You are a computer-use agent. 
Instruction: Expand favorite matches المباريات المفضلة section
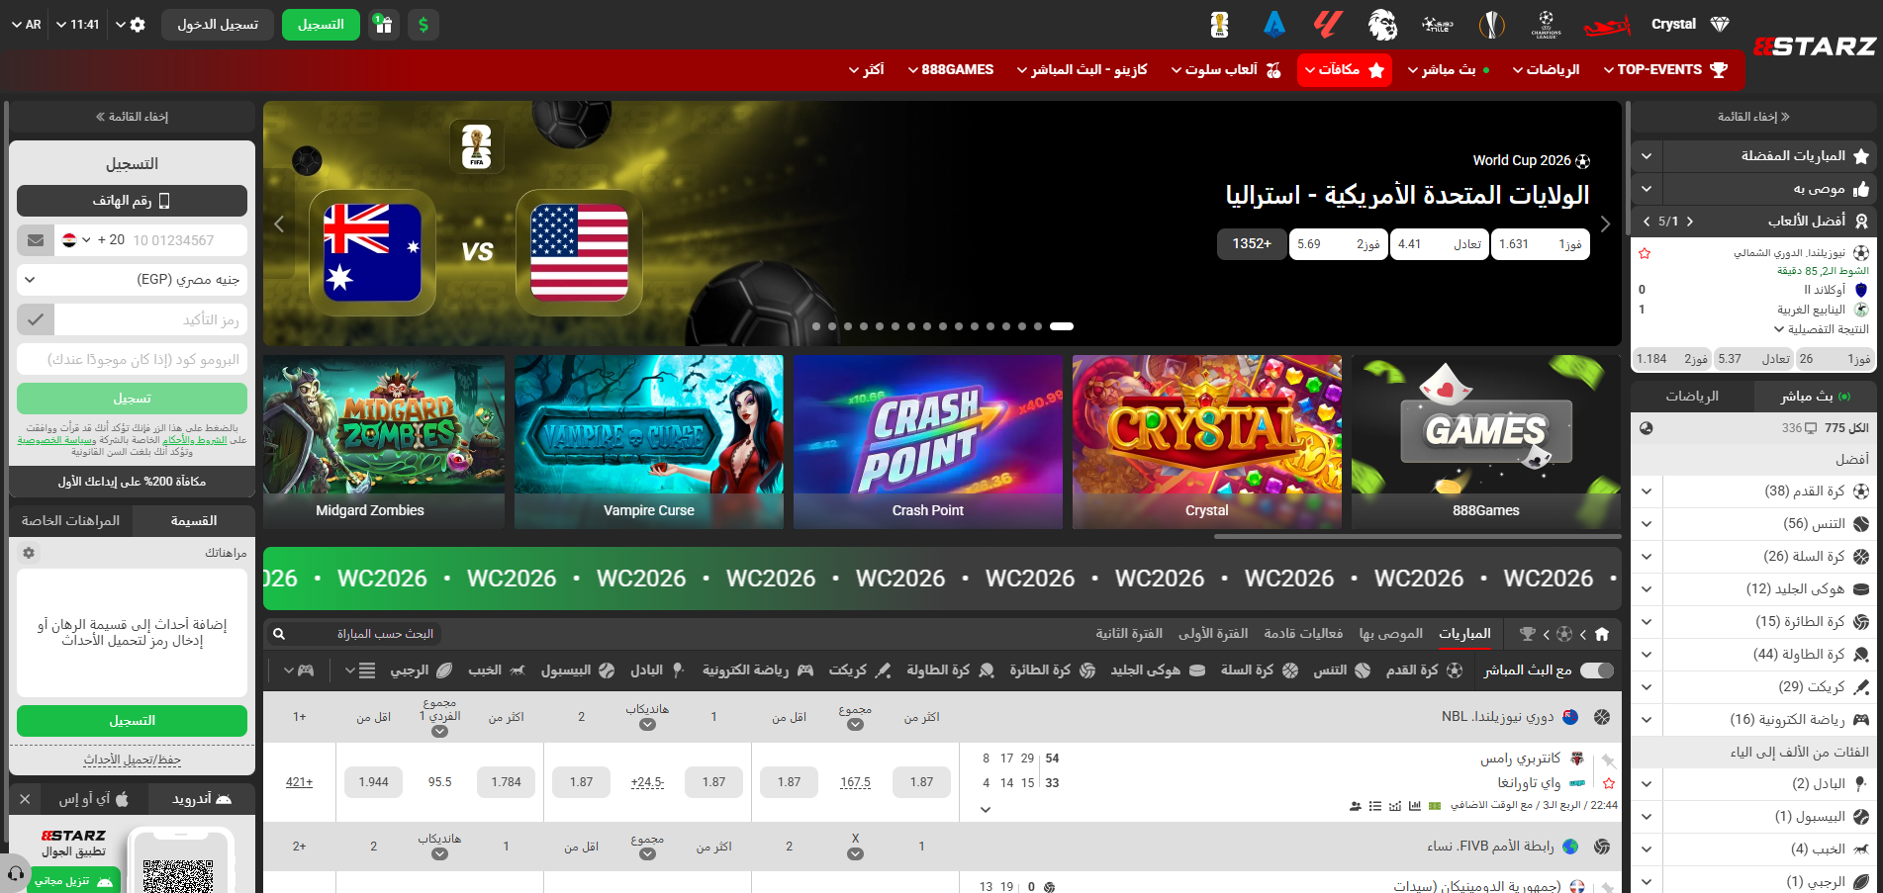(1647, 156)
